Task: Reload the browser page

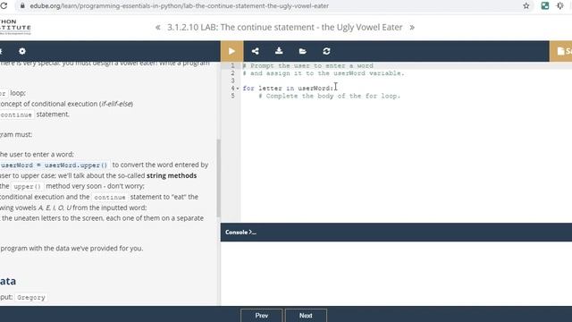Action: [x=4, y=6]
